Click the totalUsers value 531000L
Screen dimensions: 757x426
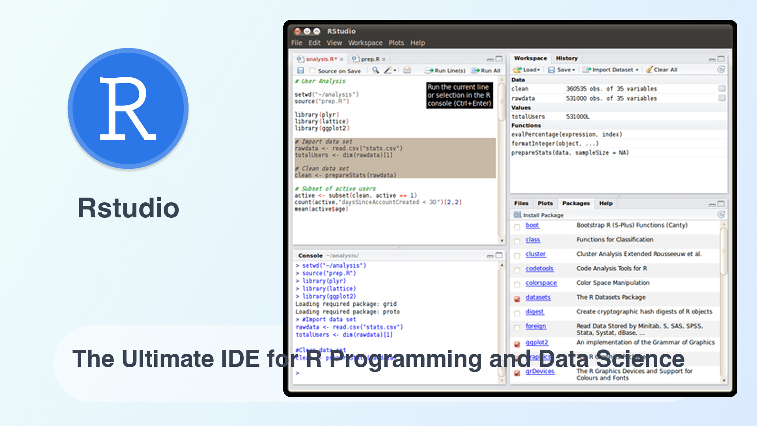pyautogui.click(x=578, y=117)
